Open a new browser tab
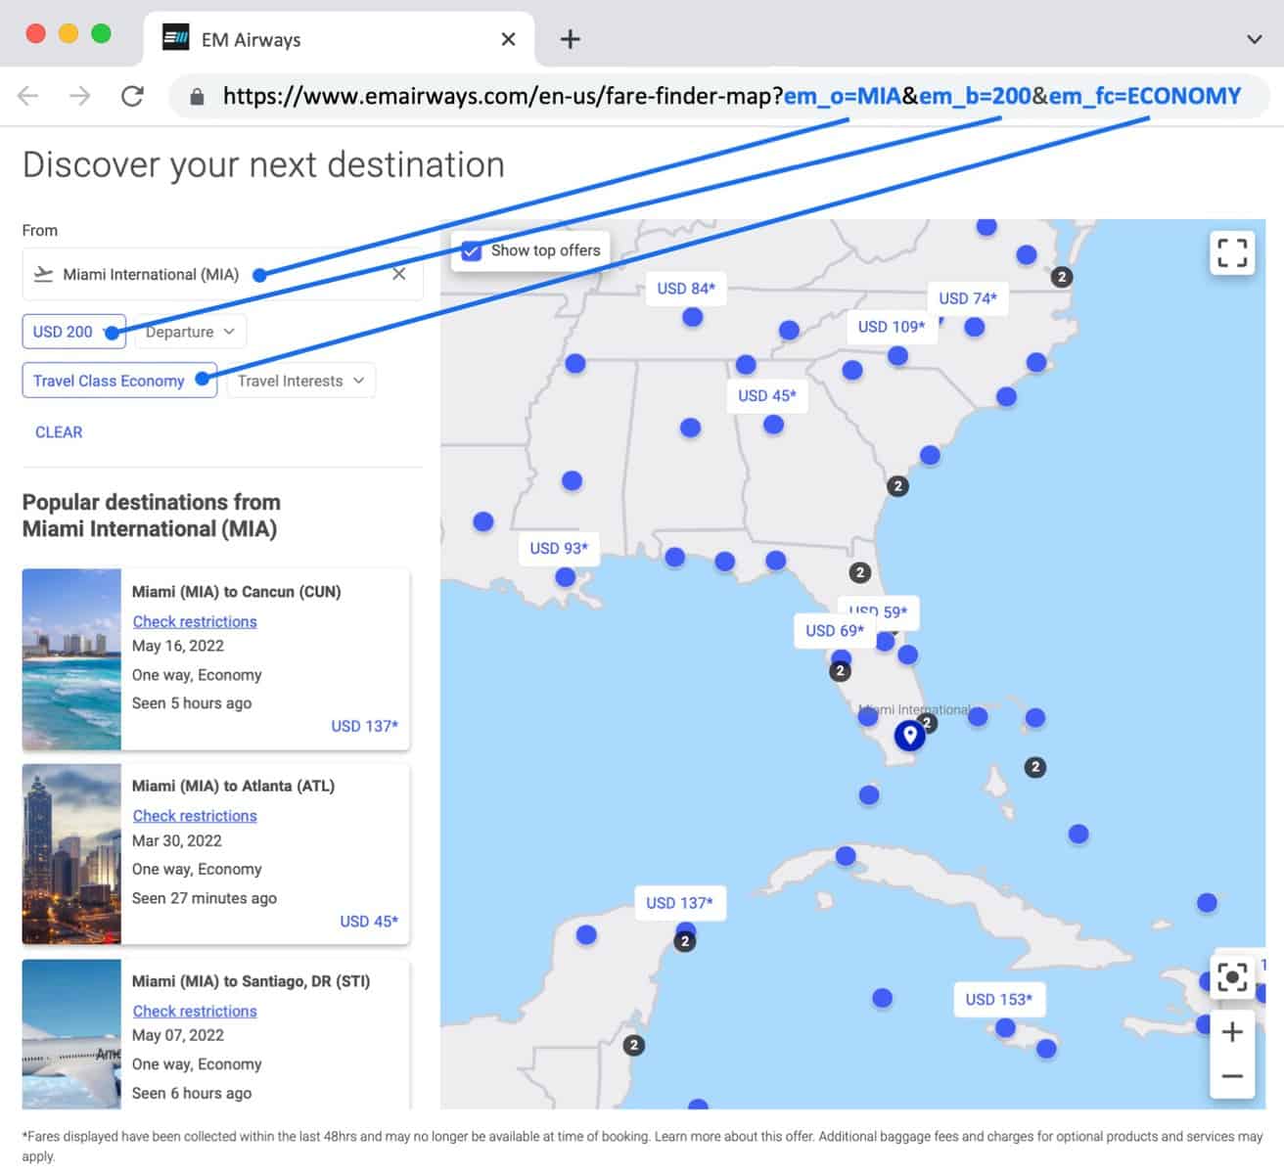Screen dimensions: 1284x1174 click(x=570, y=39)
